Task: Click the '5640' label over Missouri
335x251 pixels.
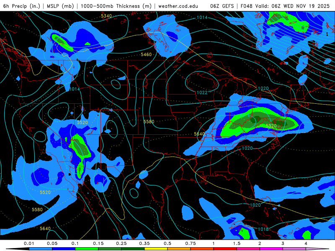Action: [199, 134]
